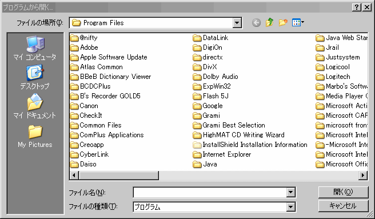Select the Grami Best Selection folder
This screenshot has width=375, height=219.
[229, 125]
